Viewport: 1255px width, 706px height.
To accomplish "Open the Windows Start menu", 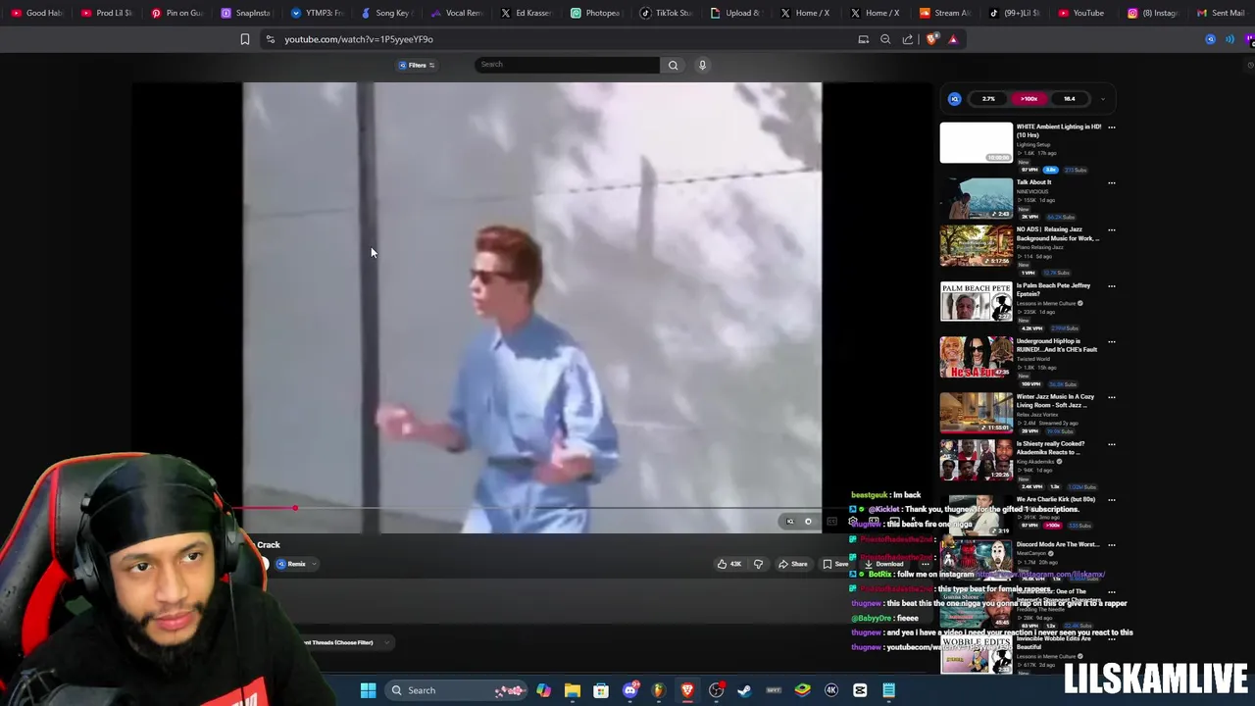I will click(x=368, y=690).
